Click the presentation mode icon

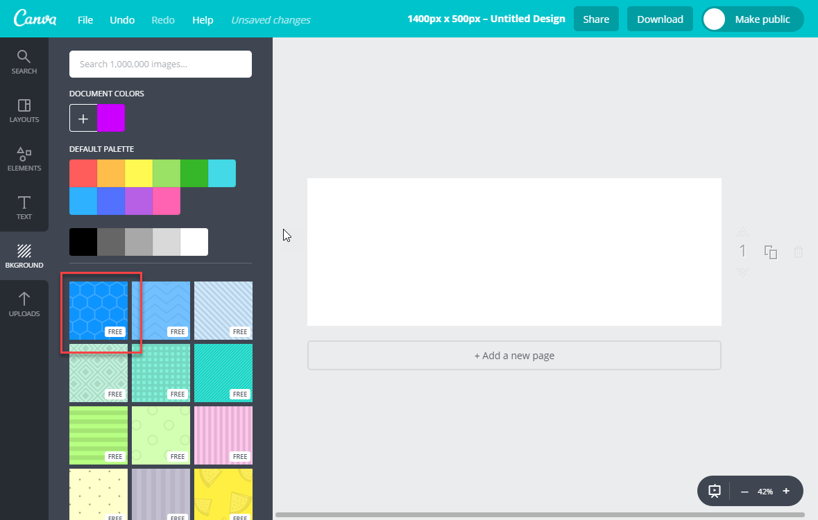[715, 491]
